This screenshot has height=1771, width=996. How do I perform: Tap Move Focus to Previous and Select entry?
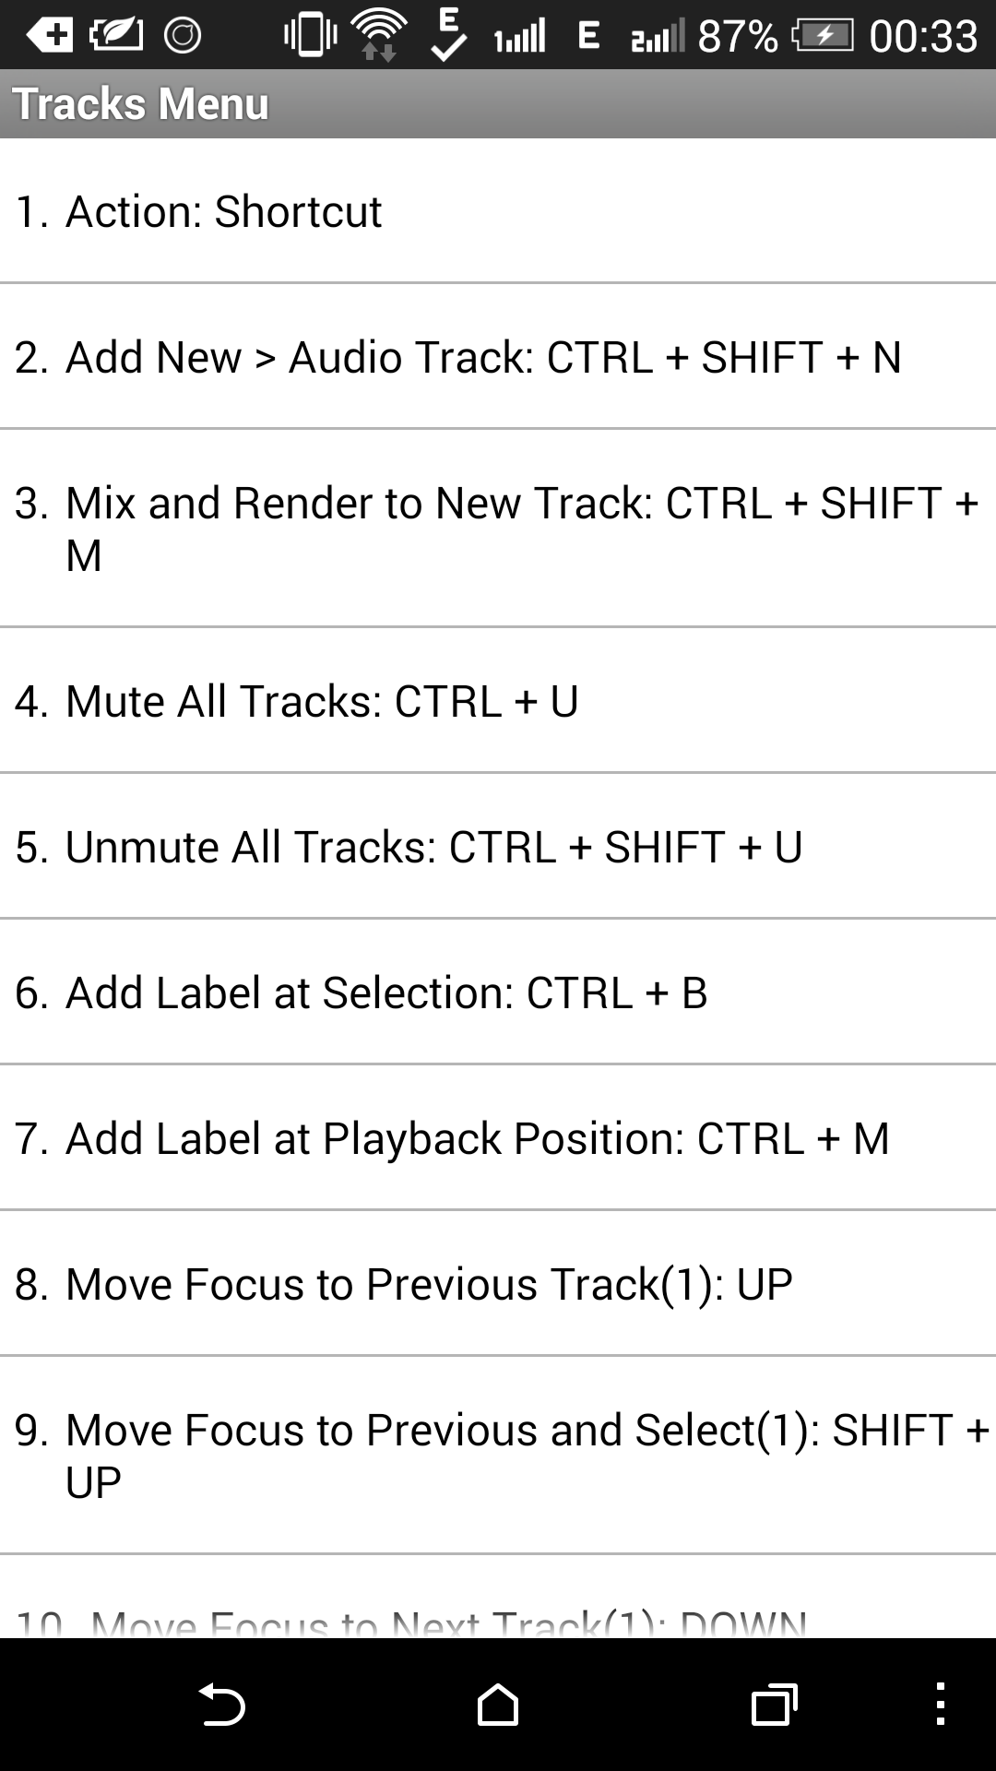coord(498,1456)
